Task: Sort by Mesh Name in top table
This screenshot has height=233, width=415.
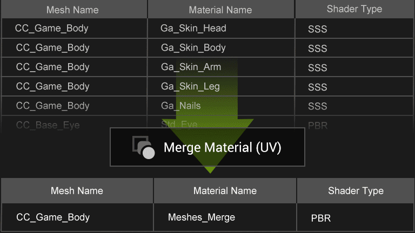Action: click(x=73, y=10)
